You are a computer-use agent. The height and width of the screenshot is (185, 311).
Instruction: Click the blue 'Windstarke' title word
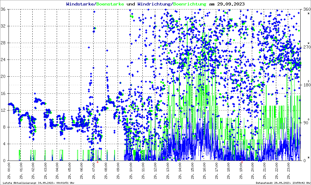click(80, 4)
